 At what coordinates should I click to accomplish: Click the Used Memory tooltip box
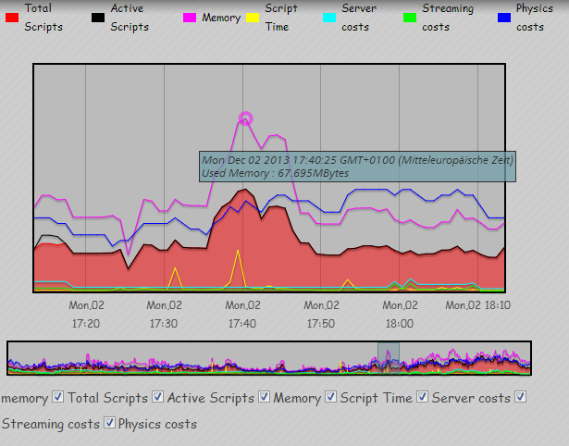point(356,167)
